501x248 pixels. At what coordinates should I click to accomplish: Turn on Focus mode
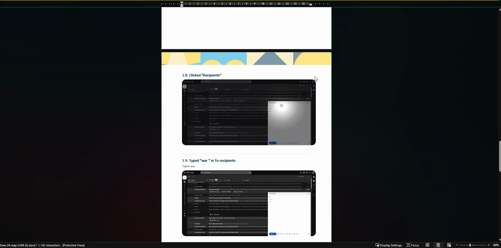(x=413, y=245)
